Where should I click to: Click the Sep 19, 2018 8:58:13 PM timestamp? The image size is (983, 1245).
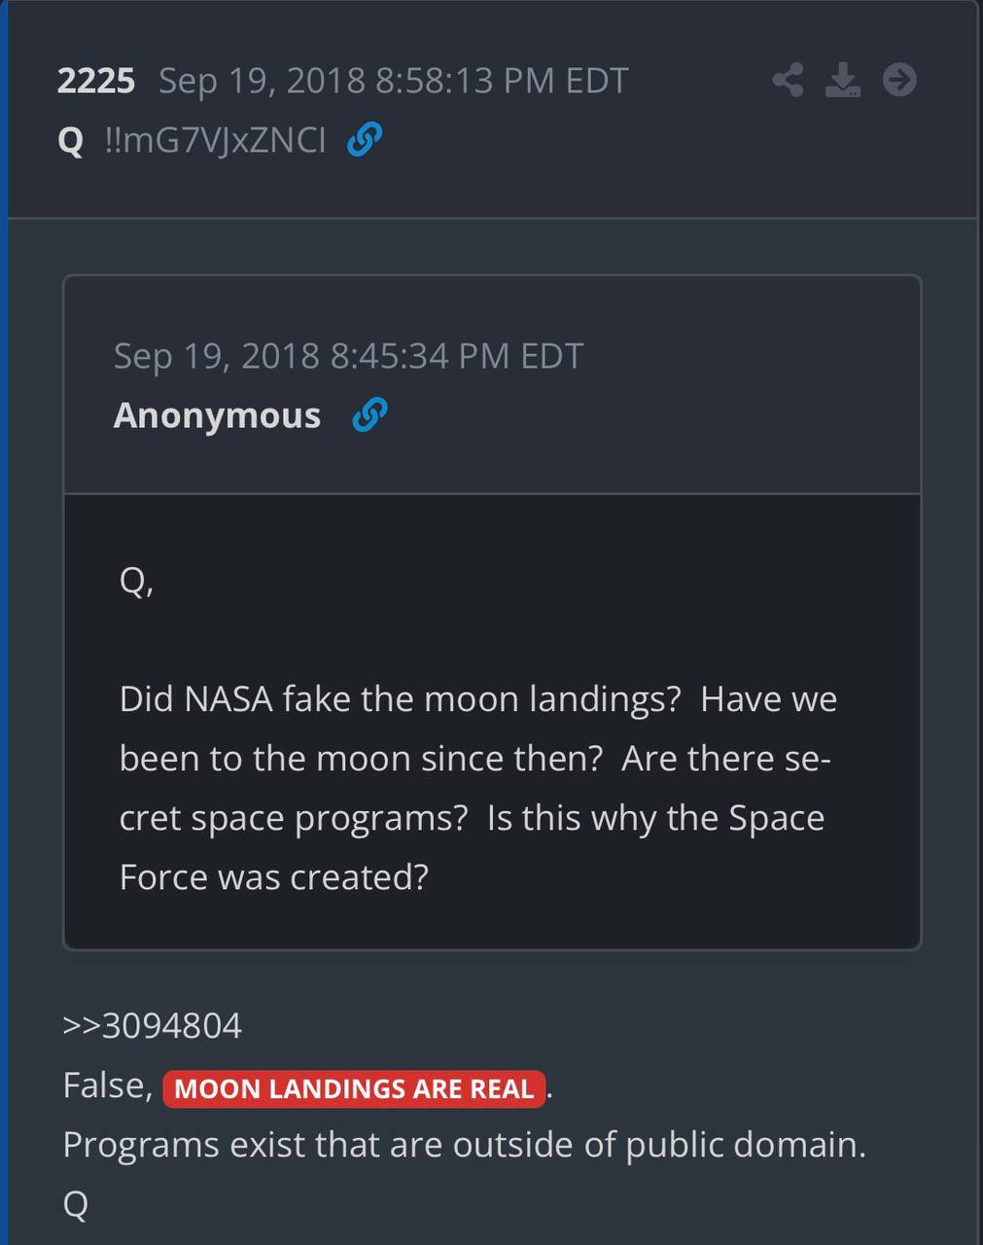[393, 80]
